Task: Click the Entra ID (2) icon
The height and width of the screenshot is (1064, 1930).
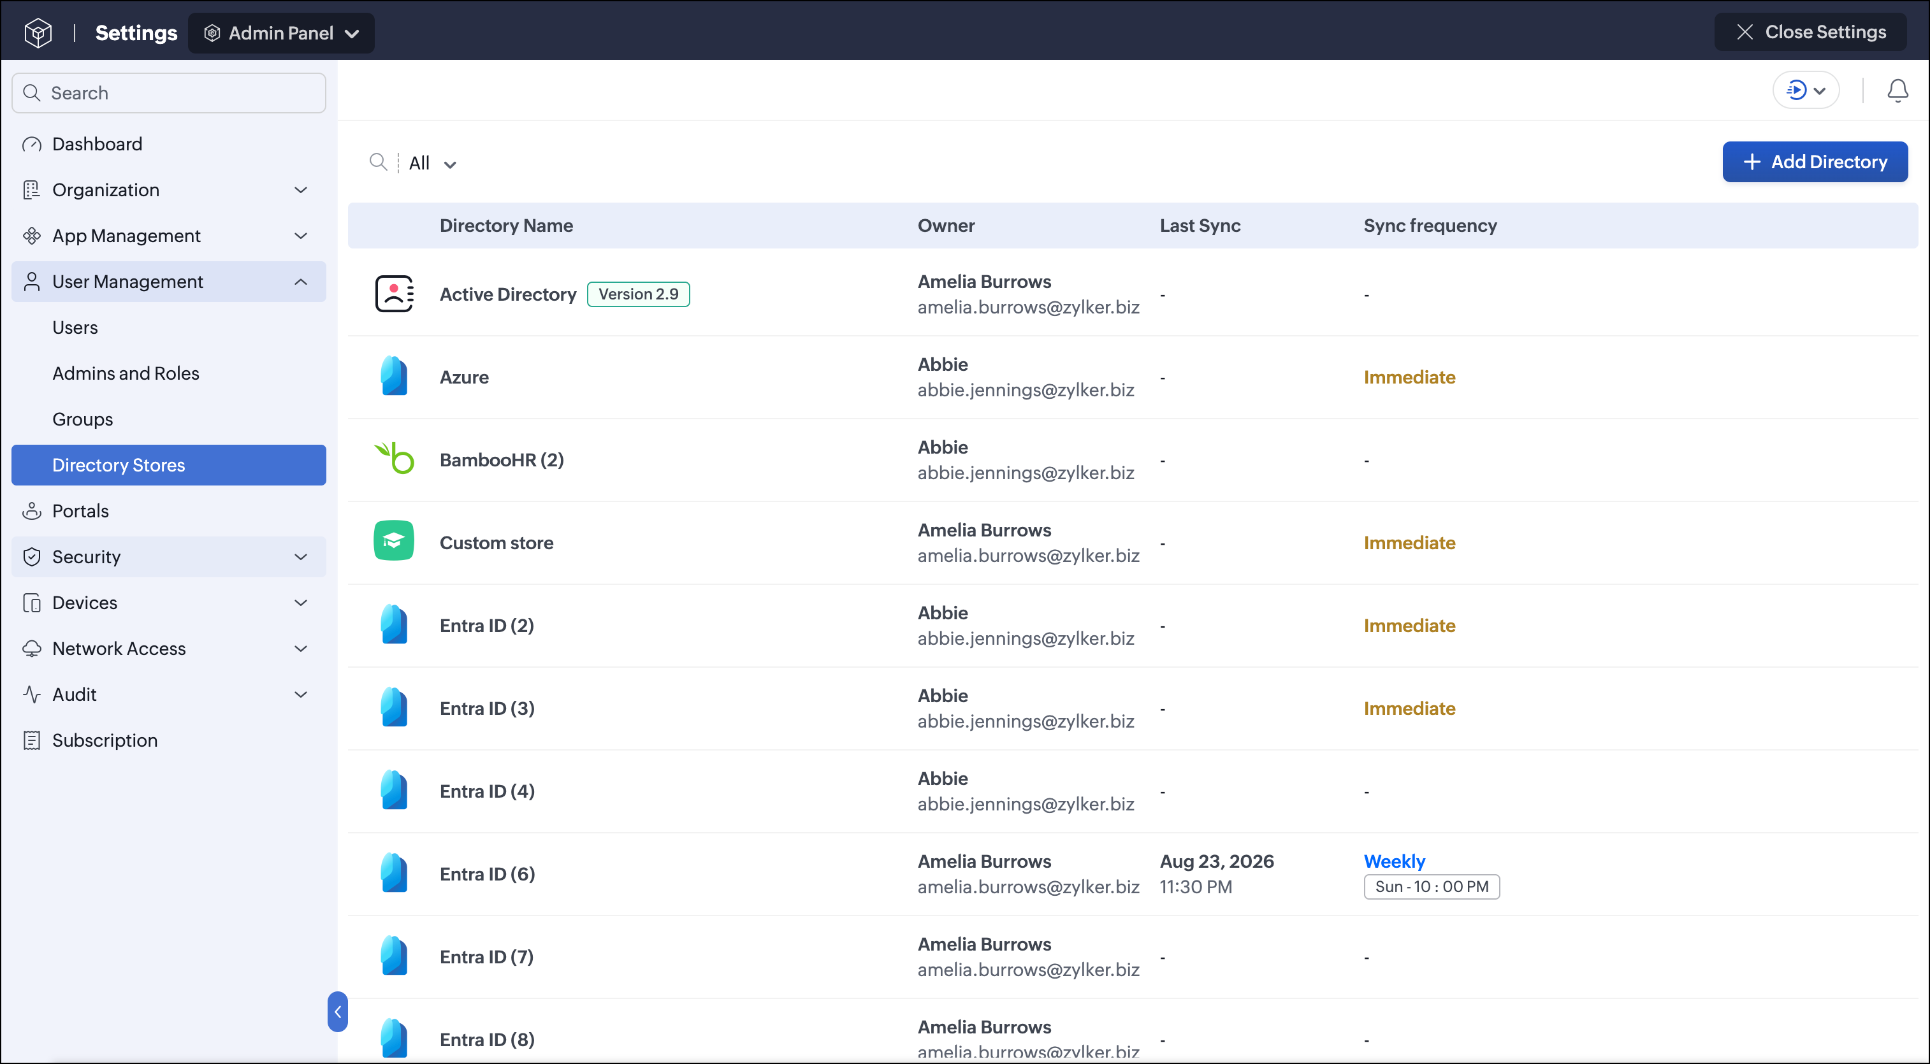Action: coord(394,624)
